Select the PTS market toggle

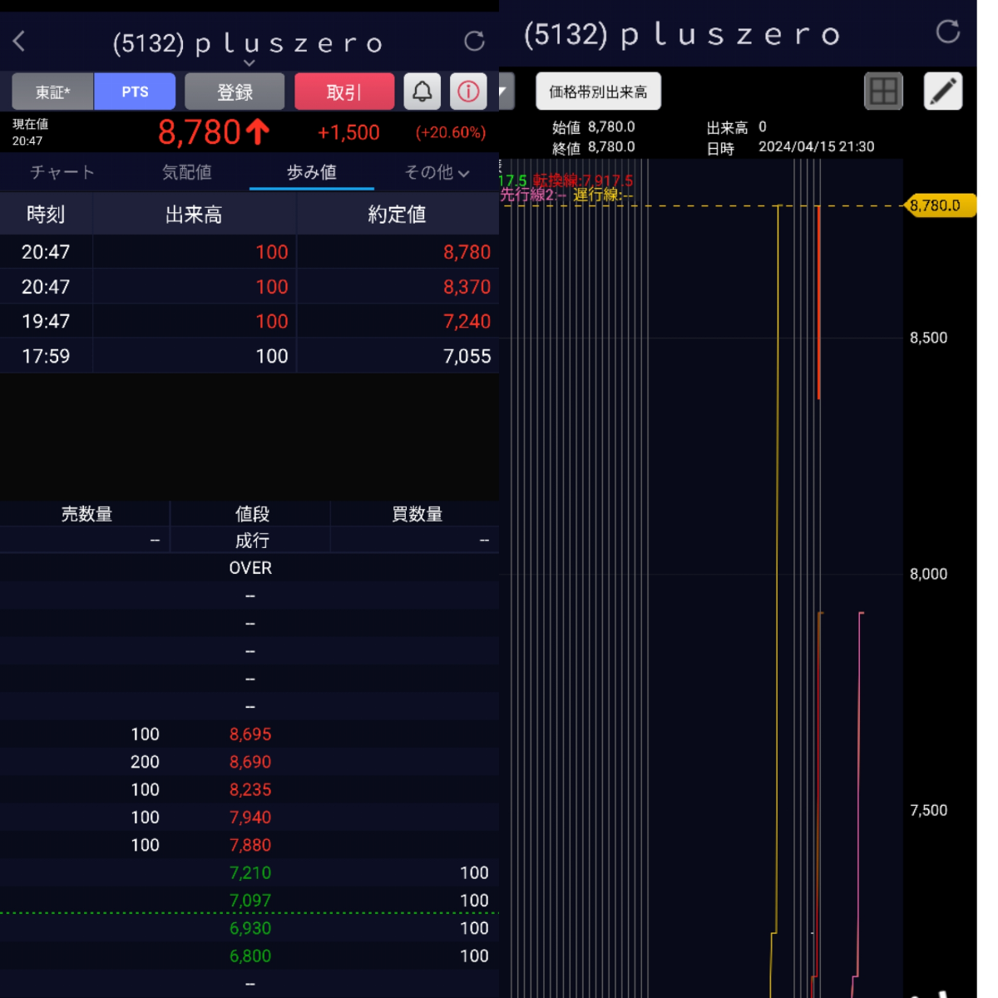point(135,91)
